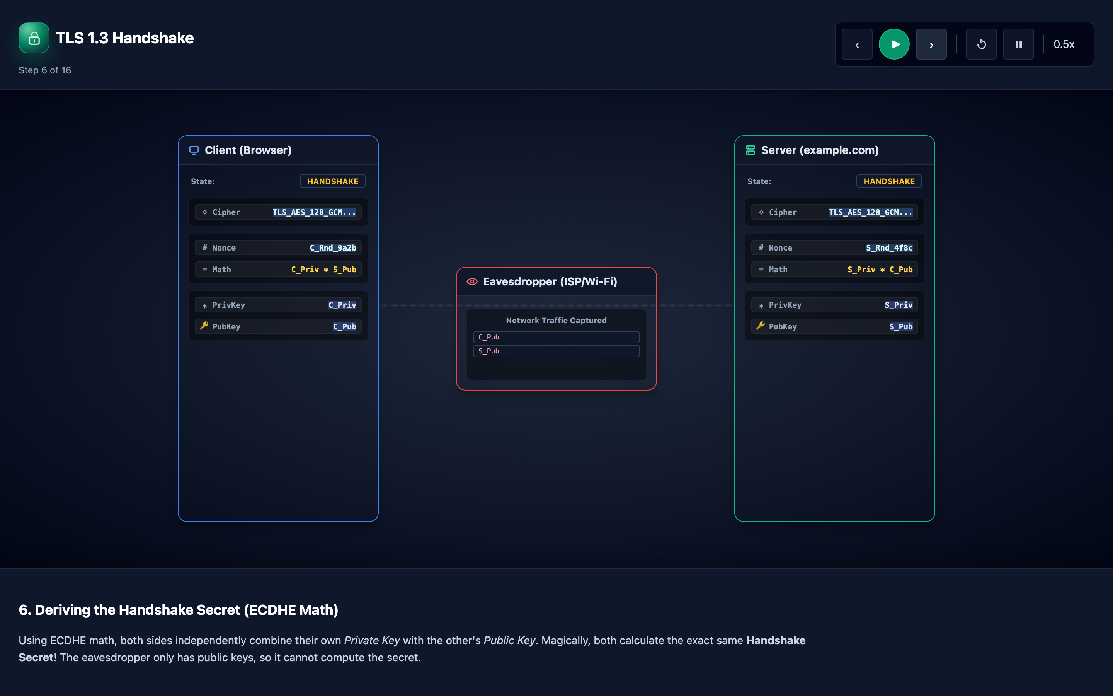
Task: Click the Eavesdropper eye icon
Action: [x=472, y=282]
